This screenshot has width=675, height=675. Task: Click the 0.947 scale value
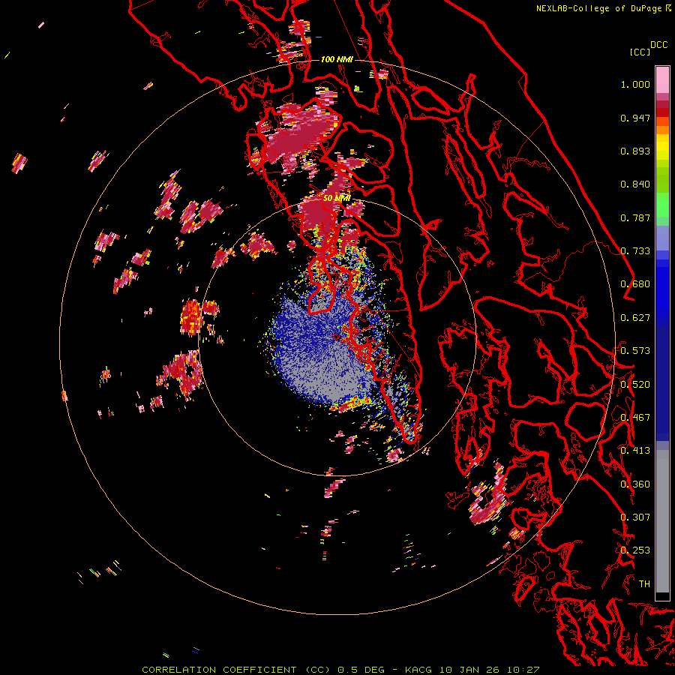635,118
